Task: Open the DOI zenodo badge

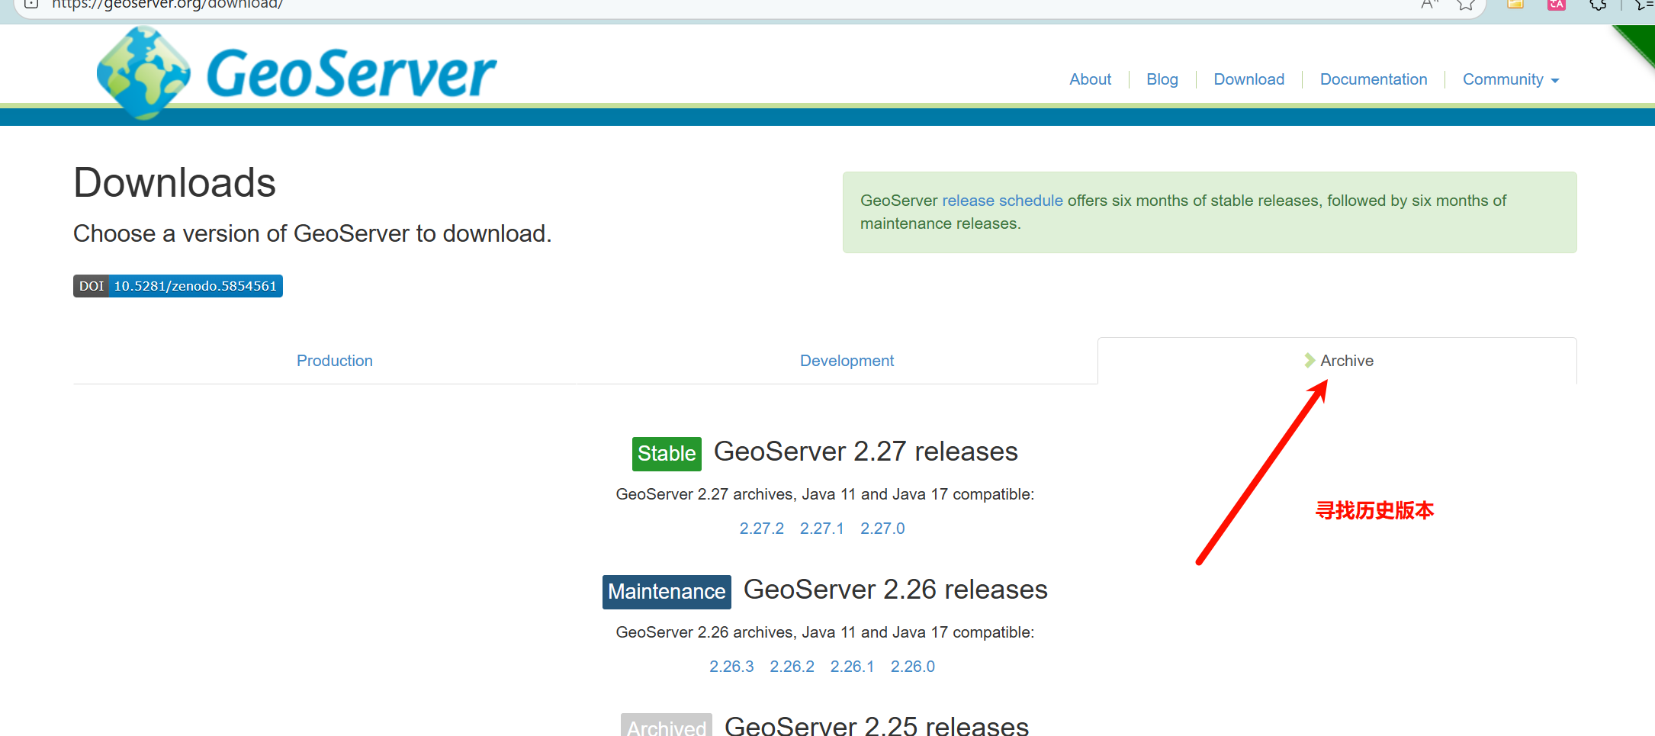Action: [x=178, y=286]
